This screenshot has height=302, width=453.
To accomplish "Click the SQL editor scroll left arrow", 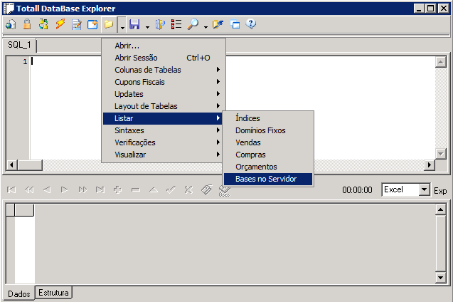I will pyautogui.click(x=12, y=165).
